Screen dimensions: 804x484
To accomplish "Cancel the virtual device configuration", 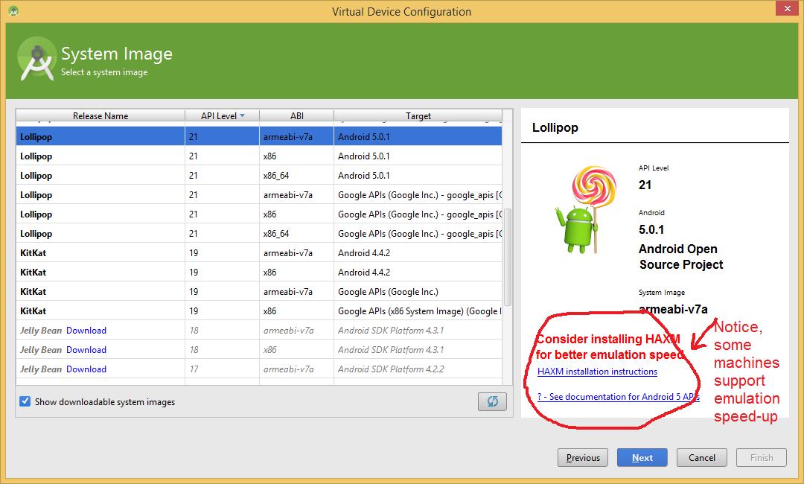I will (x=702, y=458).
